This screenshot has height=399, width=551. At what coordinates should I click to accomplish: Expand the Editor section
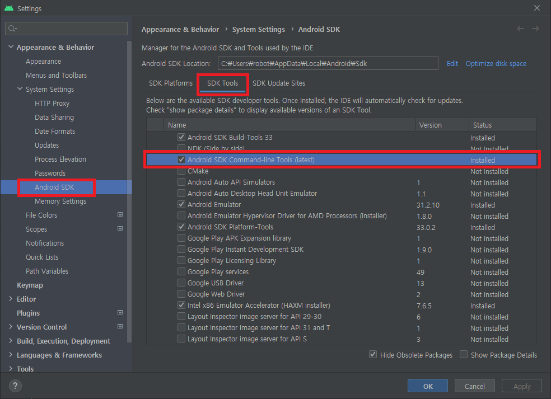(x=11, y=298)
